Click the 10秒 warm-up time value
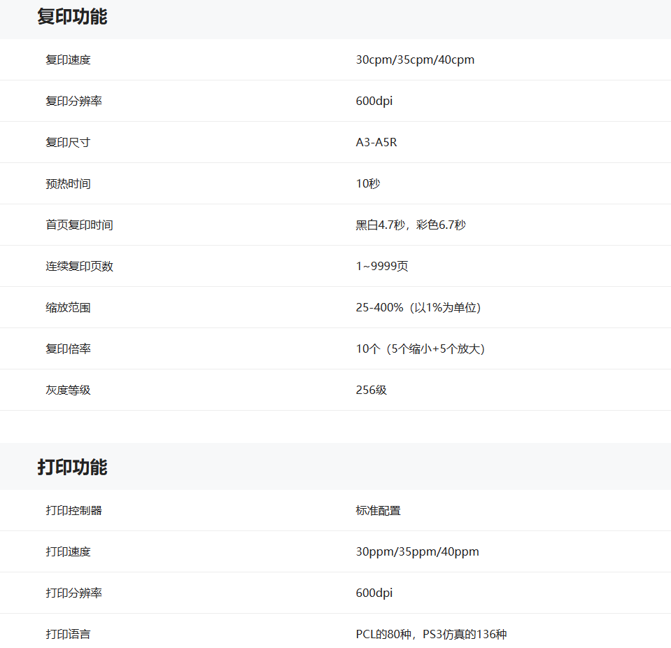This screenshot has height=648, width=671. click(367, 184)
